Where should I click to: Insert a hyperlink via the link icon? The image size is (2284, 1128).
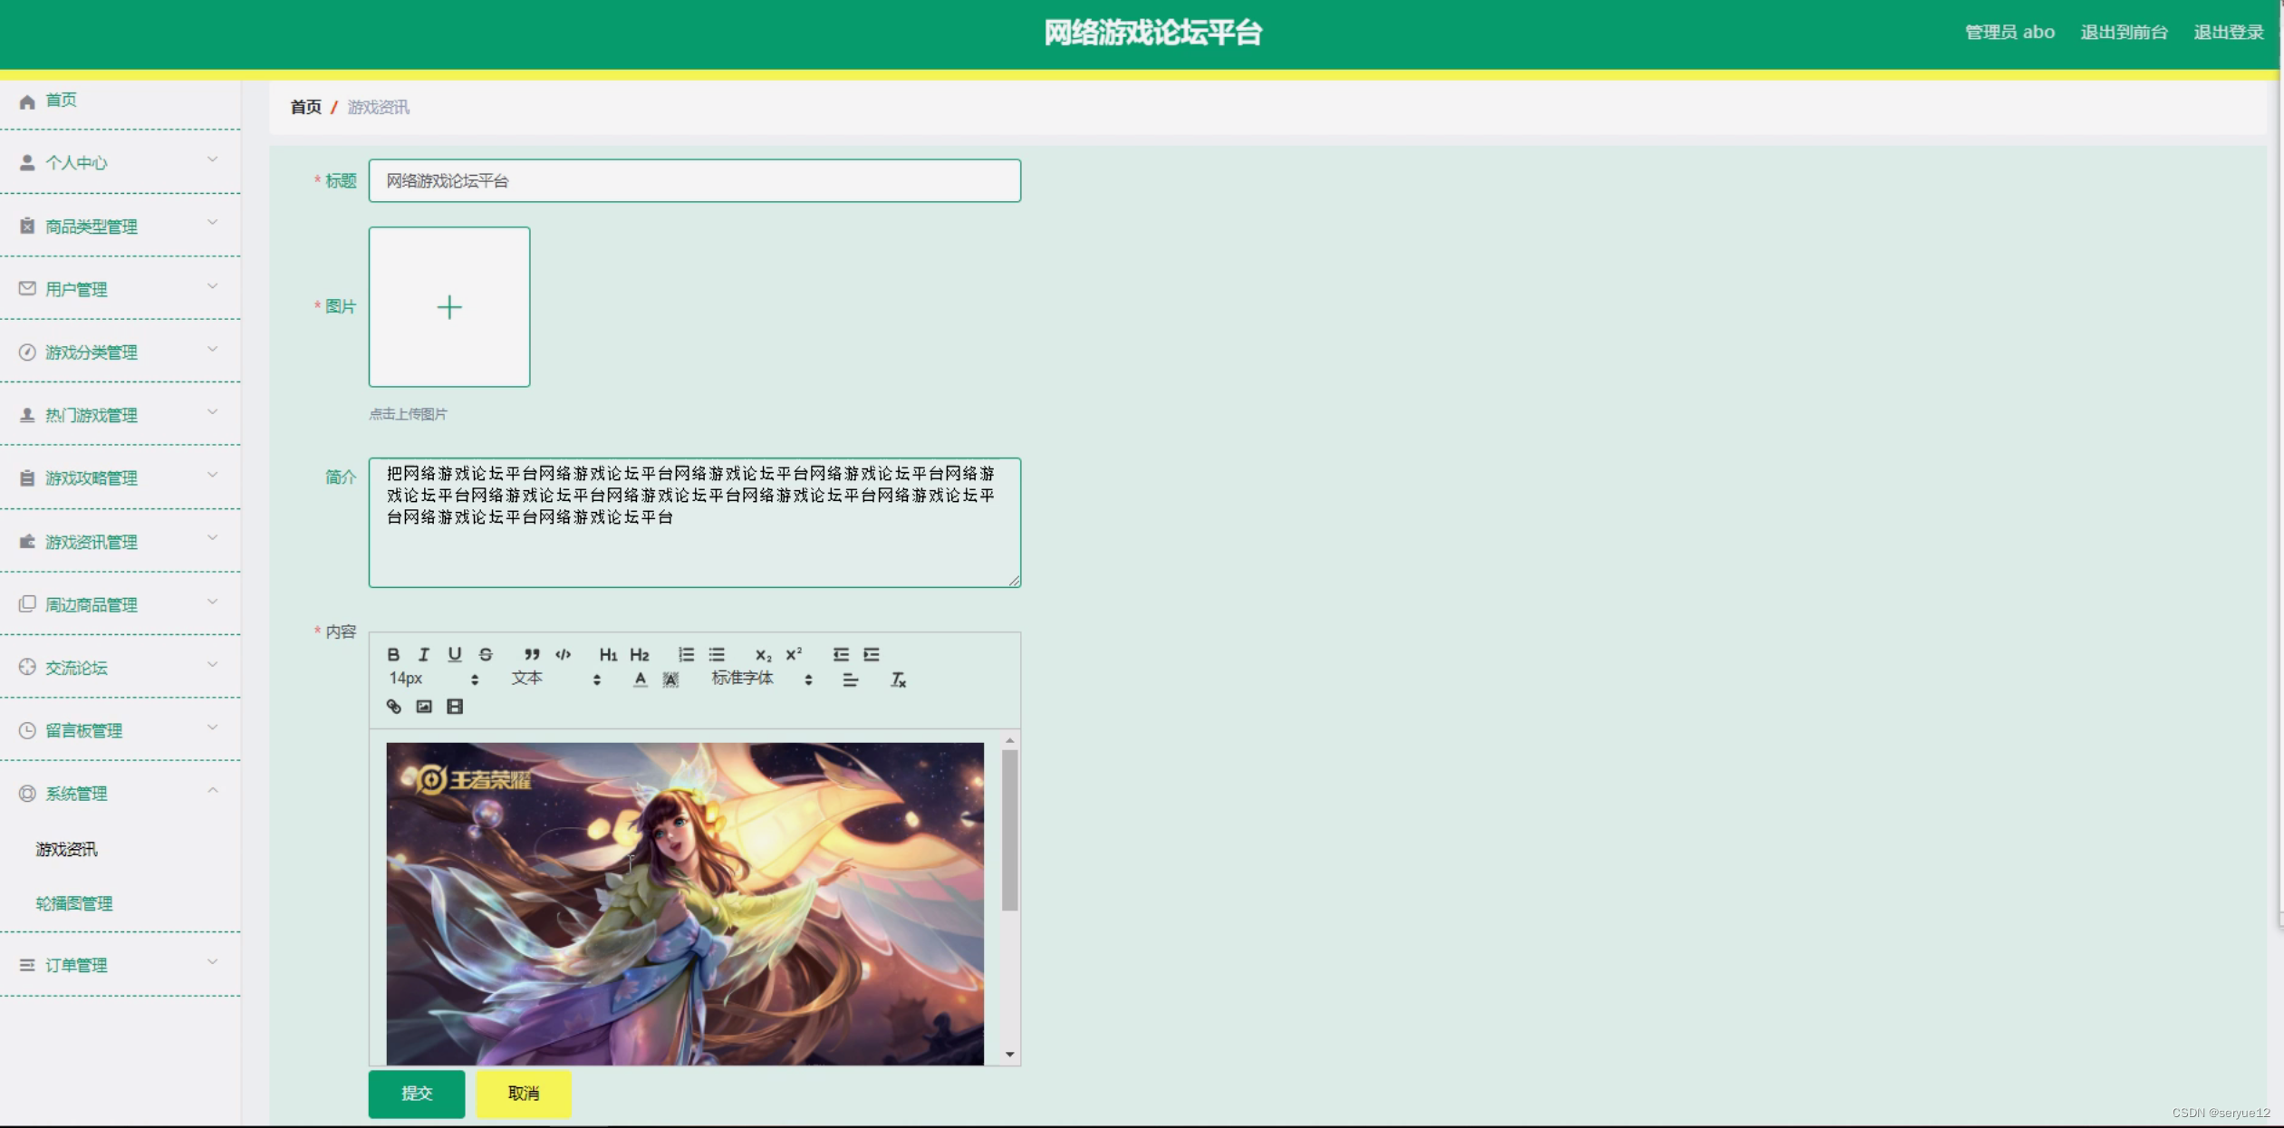(393, 707)
